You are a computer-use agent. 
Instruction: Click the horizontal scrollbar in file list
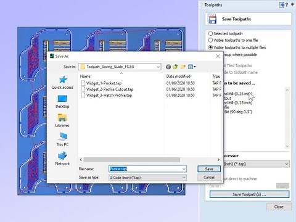(132, 160)
